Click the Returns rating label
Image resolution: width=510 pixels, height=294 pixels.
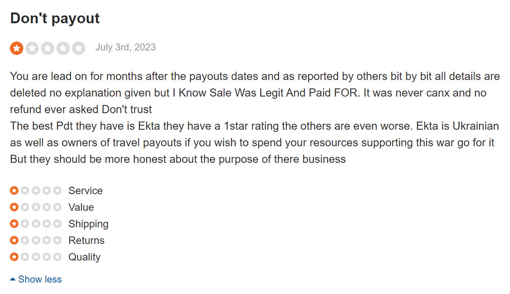coord(86,241)
